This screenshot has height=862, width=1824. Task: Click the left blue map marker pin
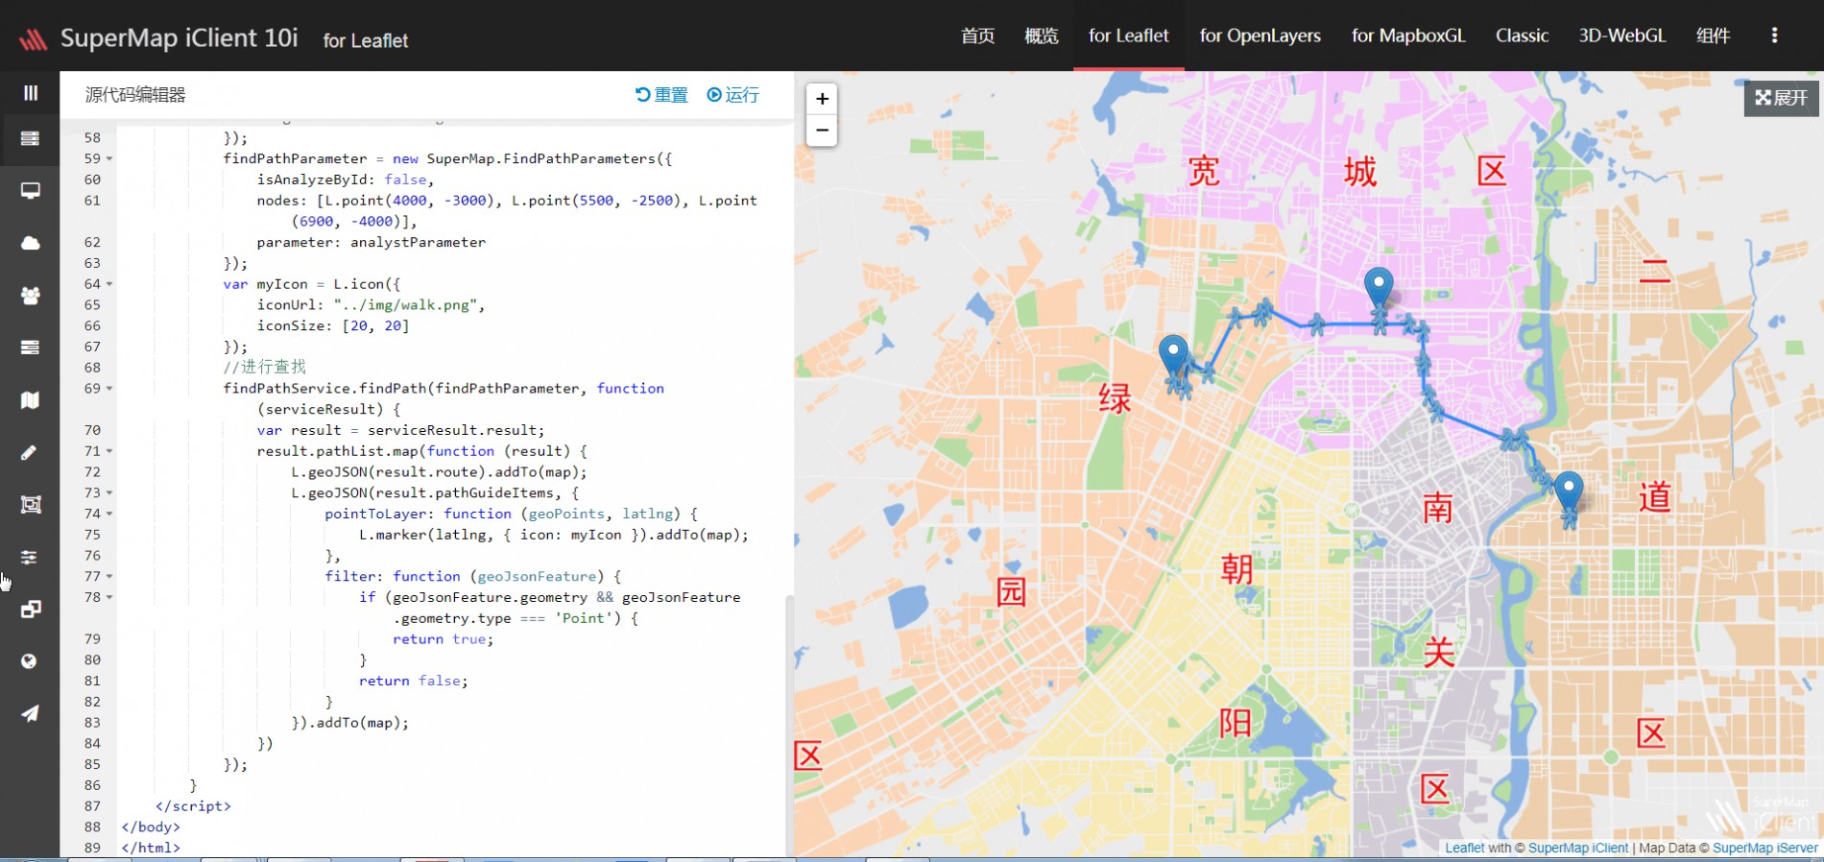tap(1172, 353)
